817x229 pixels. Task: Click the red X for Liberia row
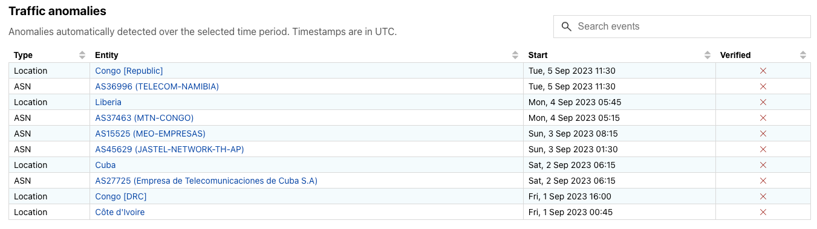[x=763, y=102]
